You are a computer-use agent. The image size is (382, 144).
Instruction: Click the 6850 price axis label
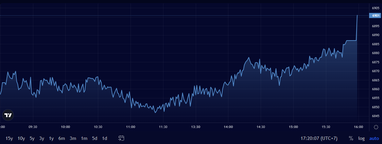coord(376,107)
